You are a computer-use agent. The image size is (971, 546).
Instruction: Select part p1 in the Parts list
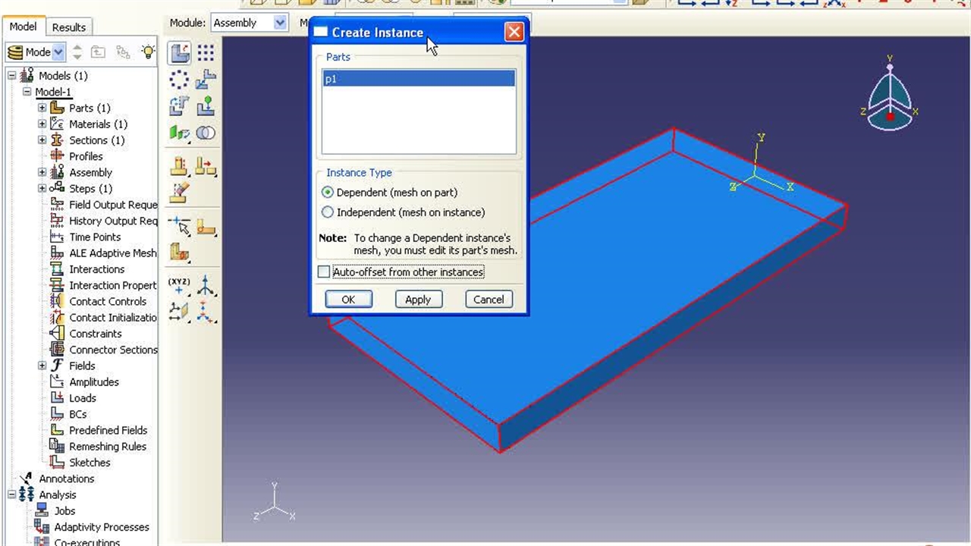click(418, 79)
